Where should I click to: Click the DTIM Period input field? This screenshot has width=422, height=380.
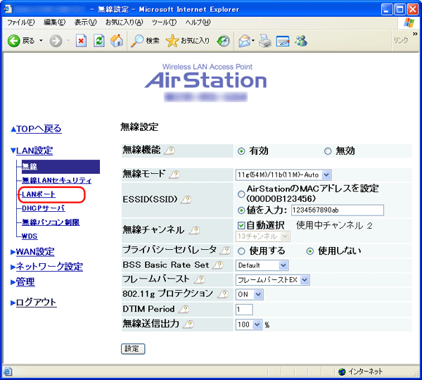(x=244, y=310)
